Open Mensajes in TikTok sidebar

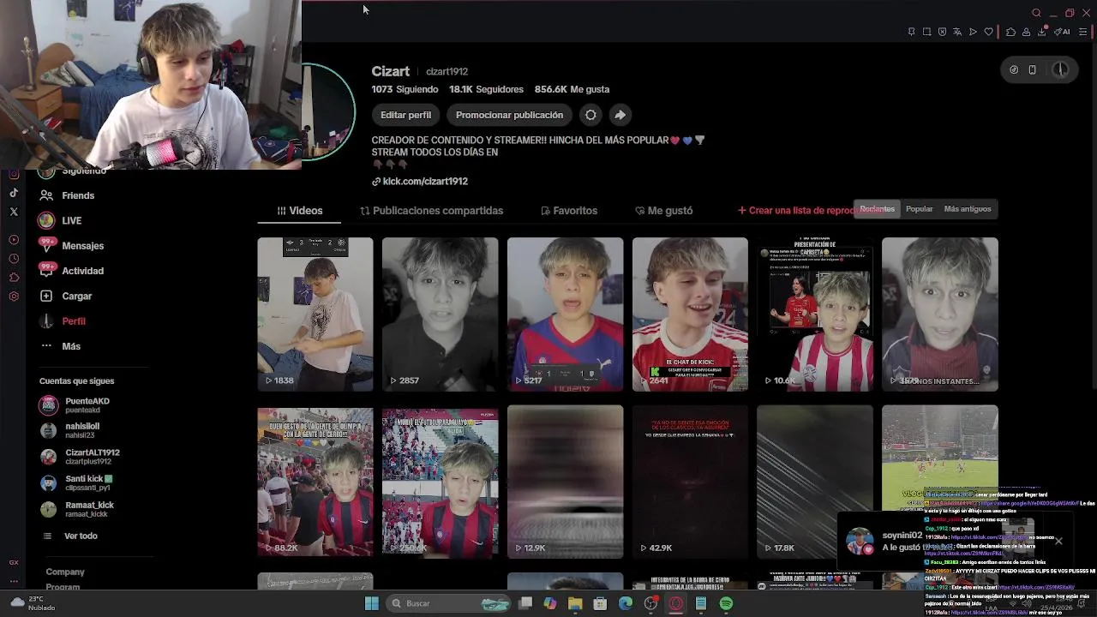(71, 246)
